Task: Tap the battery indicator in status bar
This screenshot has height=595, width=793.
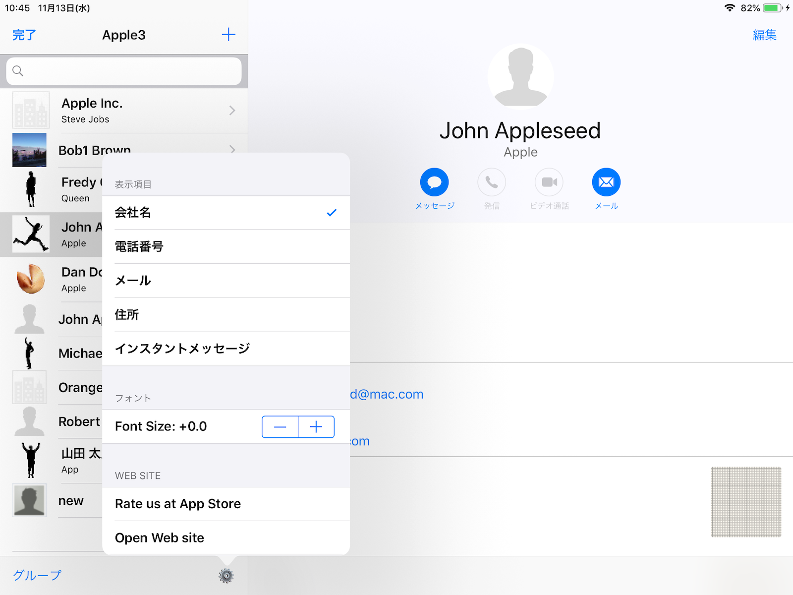Action: coord(773,8)
